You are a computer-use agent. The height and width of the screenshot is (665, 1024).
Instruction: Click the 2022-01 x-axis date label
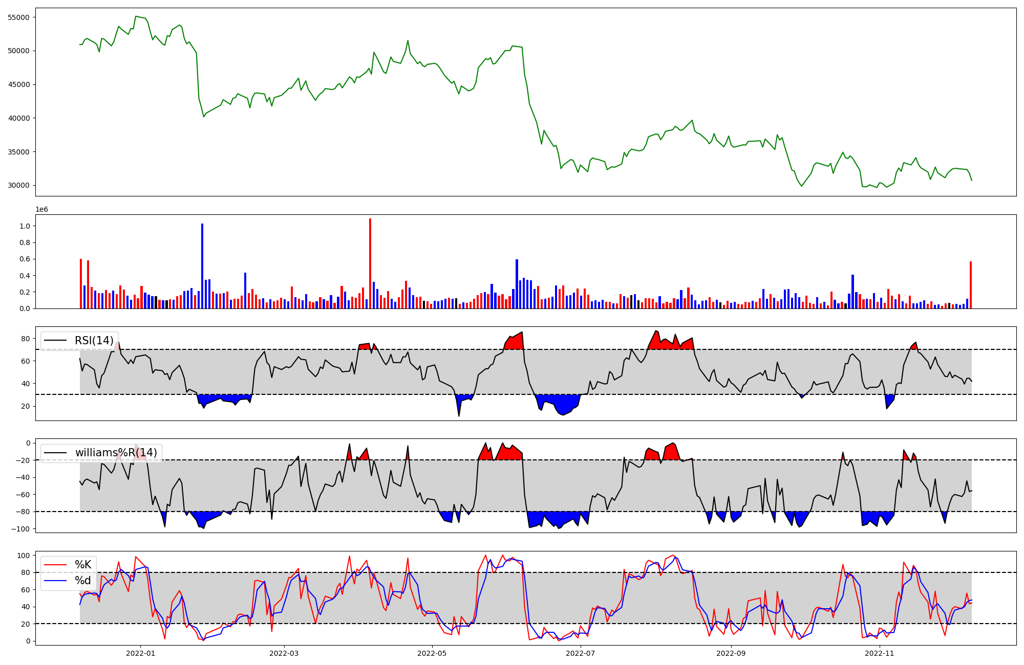tap(140, 653)
